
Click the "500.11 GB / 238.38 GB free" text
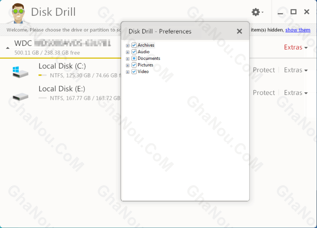click(x=47, y=53)
